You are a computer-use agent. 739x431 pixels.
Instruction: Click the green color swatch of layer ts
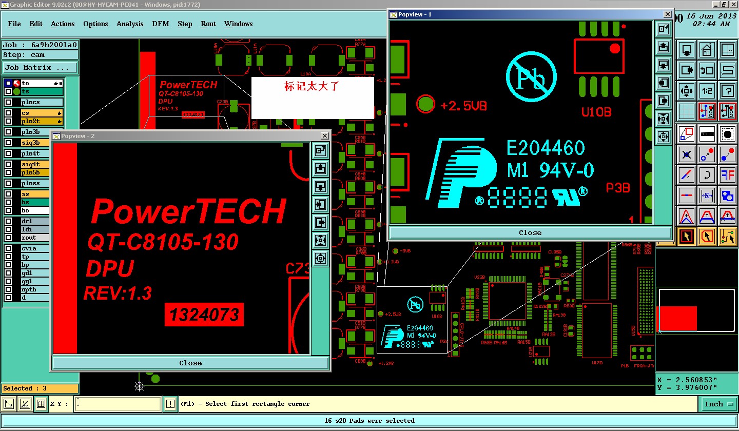tap(16, 91)
